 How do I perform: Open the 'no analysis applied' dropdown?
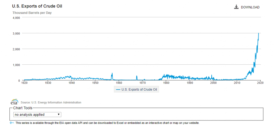37,114
